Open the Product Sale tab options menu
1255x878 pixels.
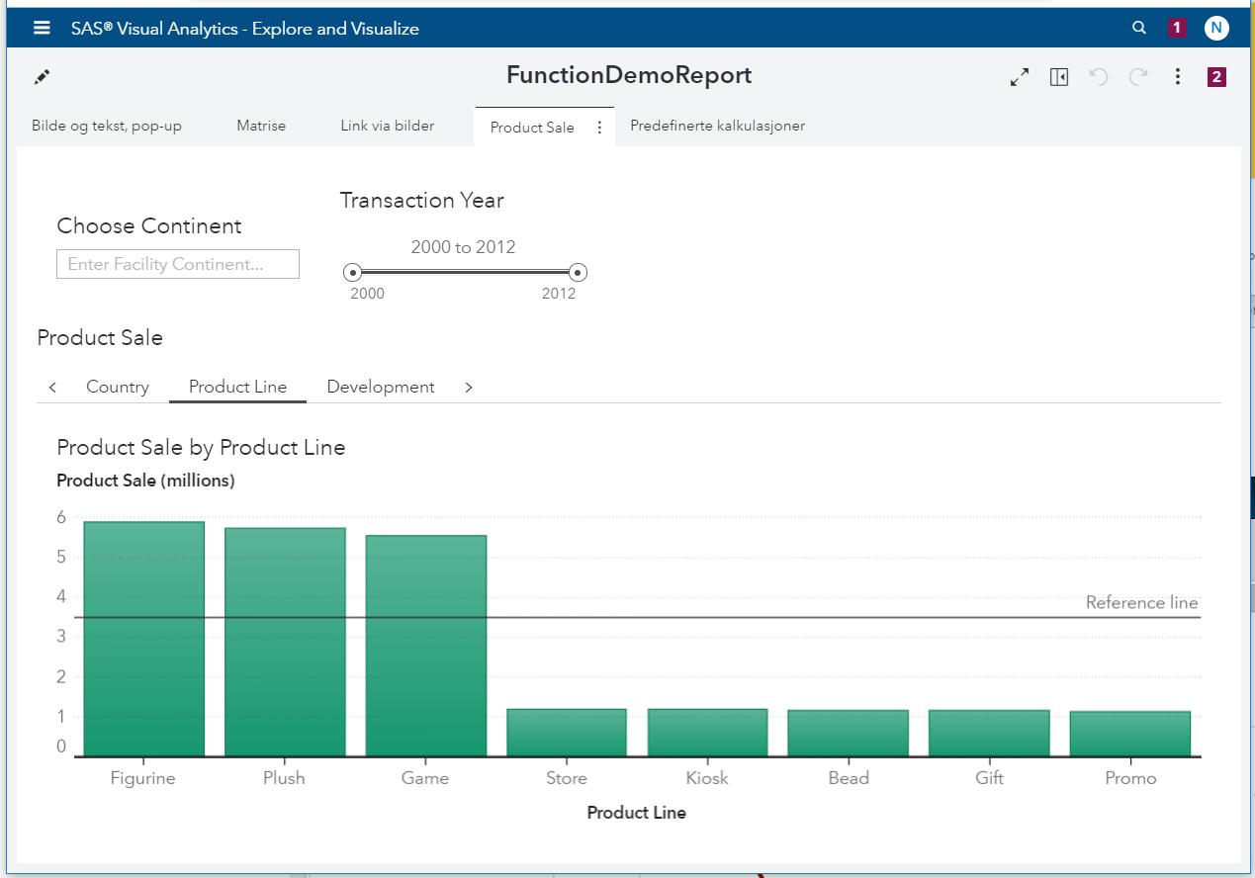coord(599,127)
